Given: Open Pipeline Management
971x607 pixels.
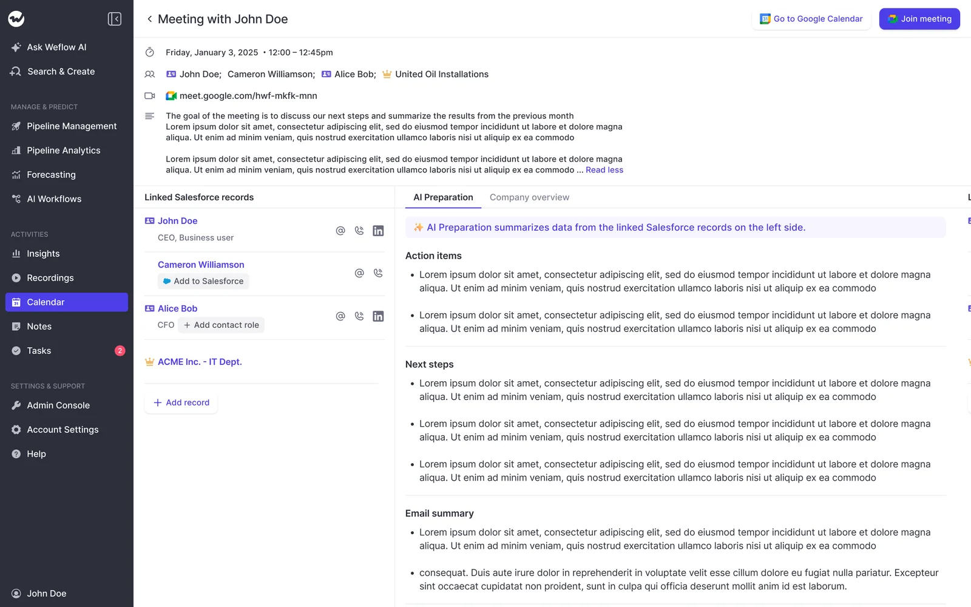Looking at the screenshot, I should point(67,126).
